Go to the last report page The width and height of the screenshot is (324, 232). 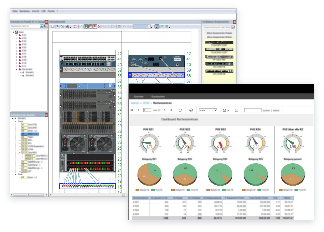click(x=172, y=110)
